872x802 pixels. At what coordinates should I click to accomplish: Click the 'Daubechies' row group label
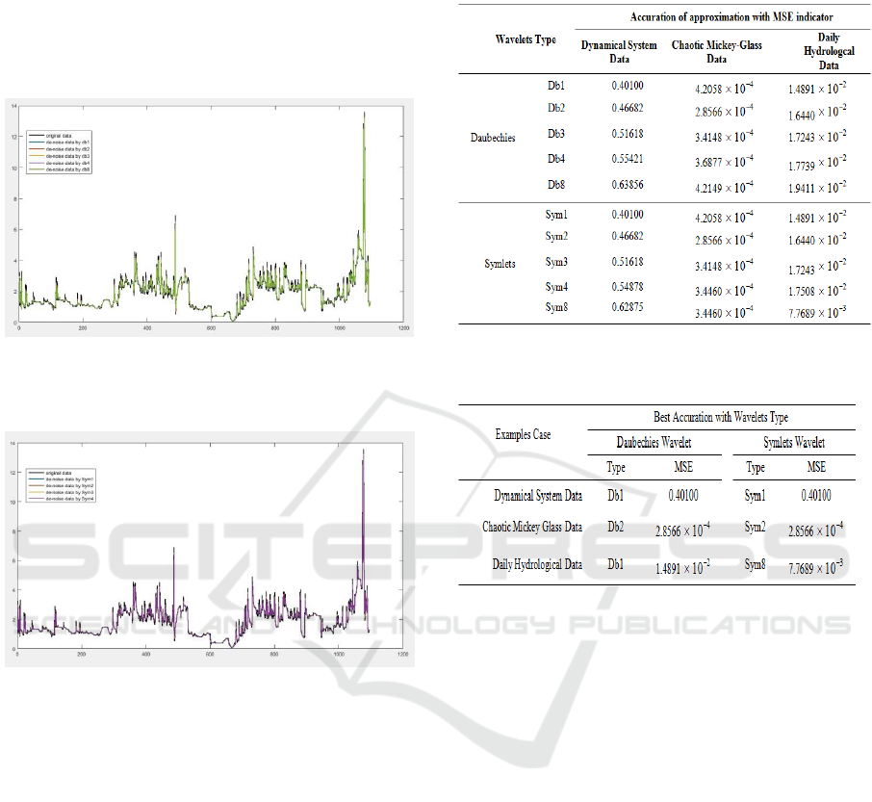[492, 138]
